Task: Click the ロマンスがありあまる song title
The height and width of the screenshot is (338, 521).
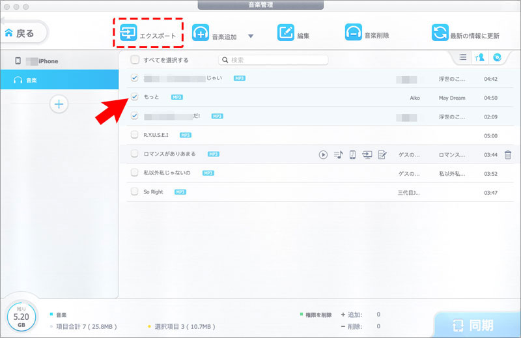Action: [169, 154]
